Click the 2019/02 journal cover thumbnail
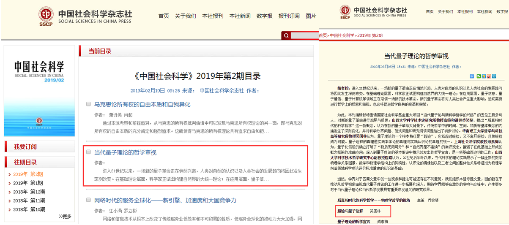The width and height of the screenshot is (509, 225). pyautogui.click(x=39, y=91)
